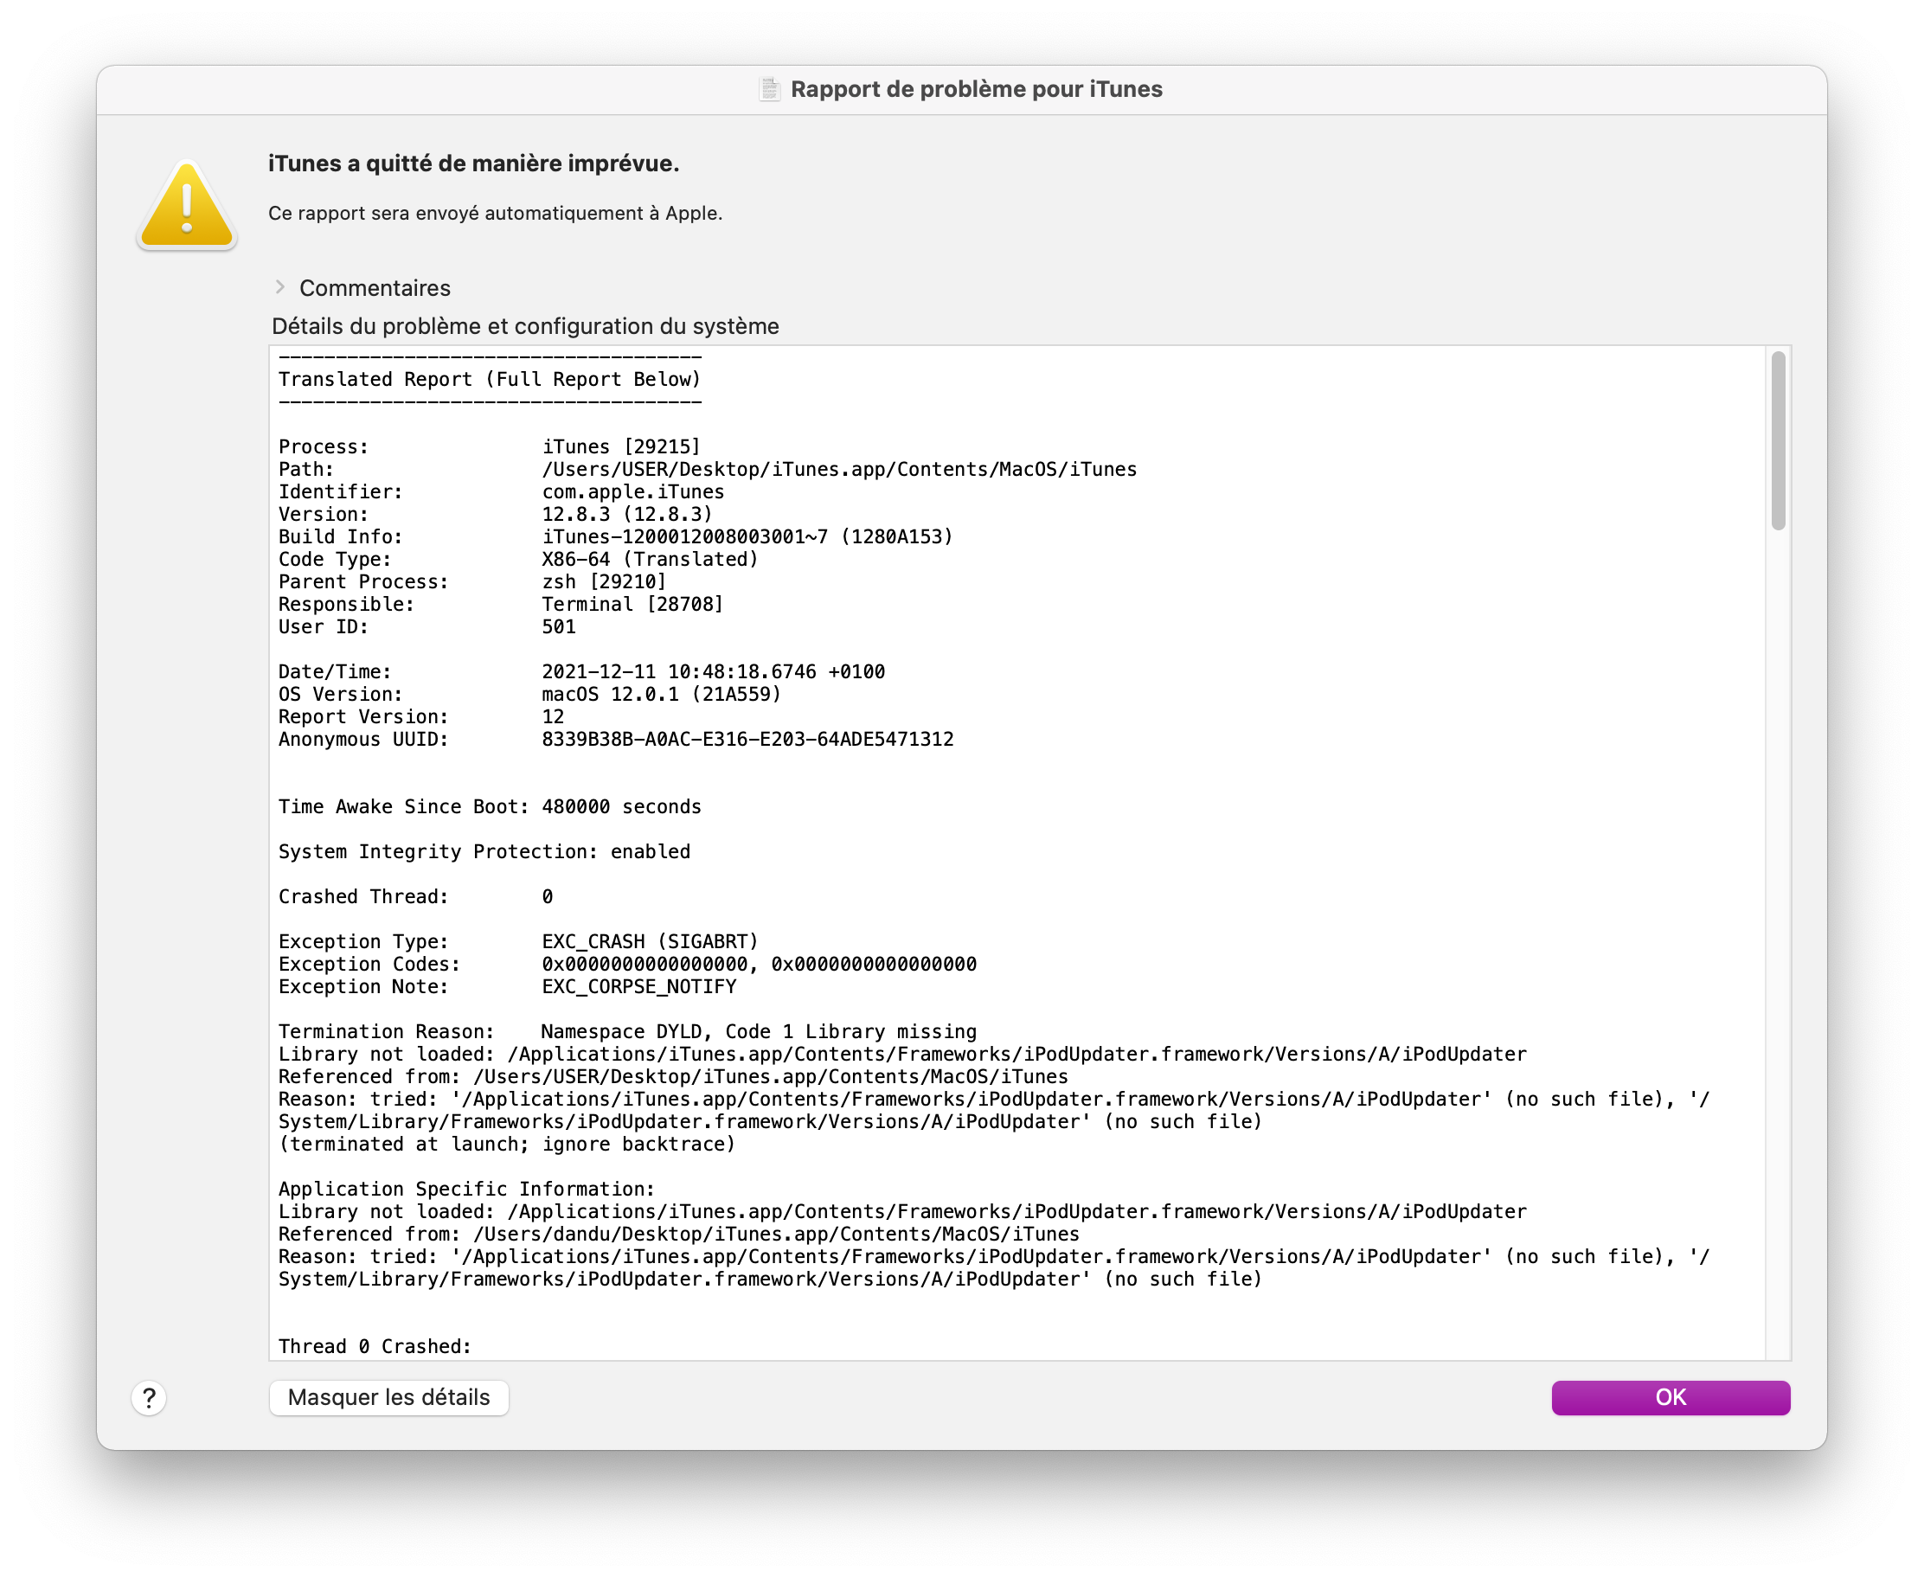Click 'Application Specific Information:' heading

[x=466, y=1189]
